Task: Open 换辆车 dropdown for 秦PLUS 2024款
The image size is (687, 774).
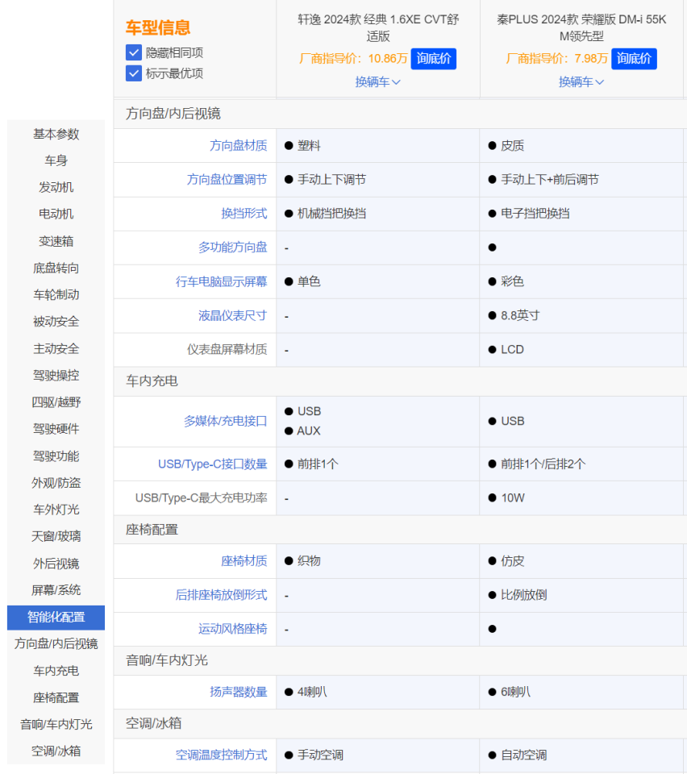Action: (581, 82)
